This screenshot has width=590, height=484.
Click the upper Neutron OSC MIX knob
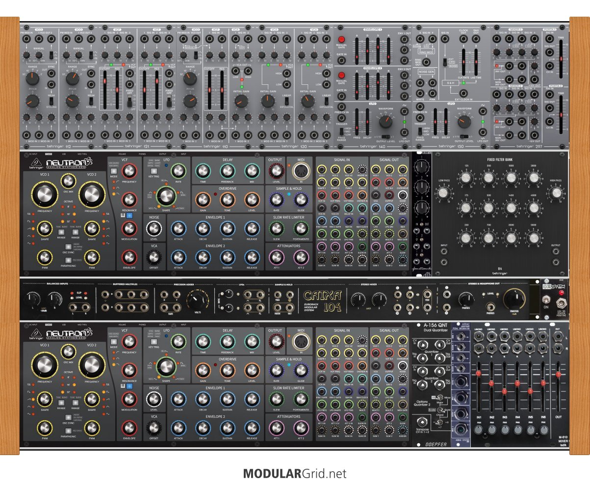(x=68, y=181)
